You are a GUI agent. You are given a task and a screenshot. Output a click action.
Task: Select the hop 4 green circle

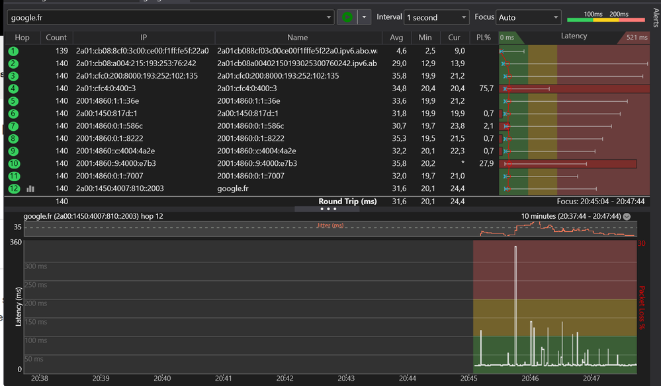(13, 89)
